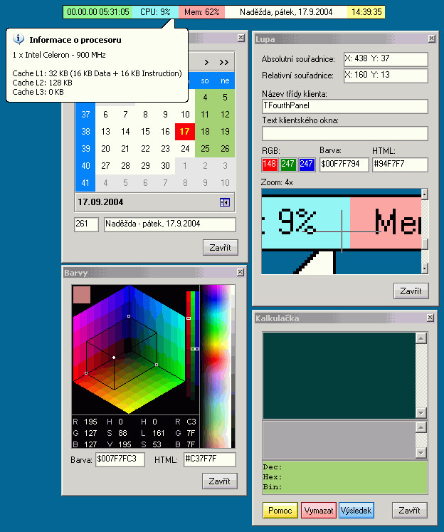The width and height of the screenshot is (444, 532).
Task: Click empty Text klientského okna field
Action: click(x=345, y=134)
